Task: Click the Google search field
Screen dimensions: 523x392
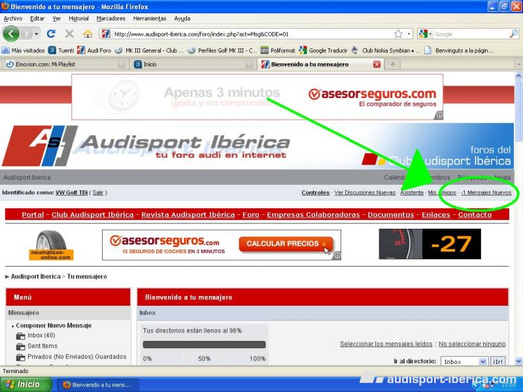Action: (x=471, y=34)
